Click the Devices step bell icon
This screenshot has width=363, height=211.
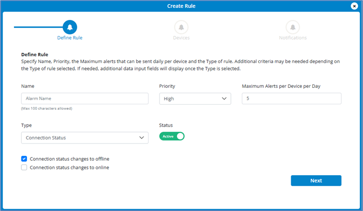(x=181, y=27)
